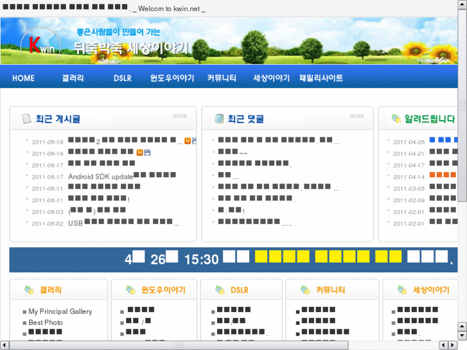This screenshot has height=350, width=467.
Task: Click the horizontal scrollbar right arrow at far right
Action: [453, 346]
